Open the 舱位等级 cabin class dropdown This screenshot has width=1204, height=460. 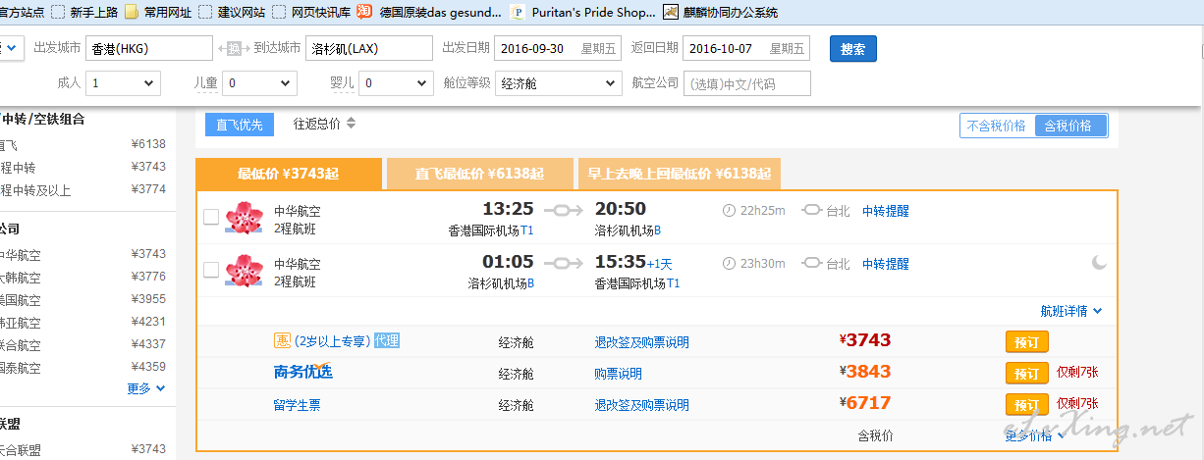558,83
